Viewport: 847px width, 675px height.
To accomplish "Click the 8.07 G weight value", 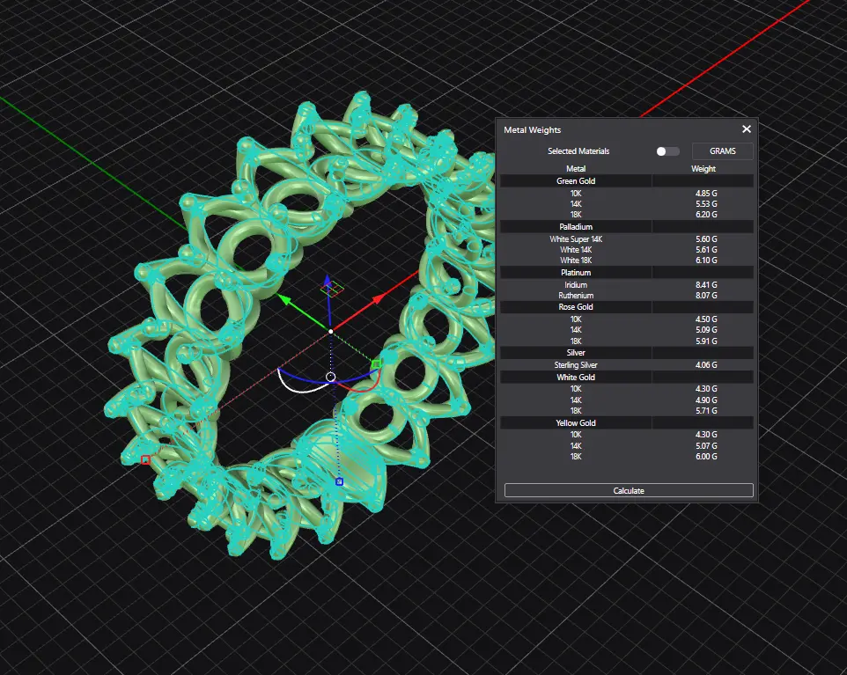I will pyautogui.click(x=706, y=296).
